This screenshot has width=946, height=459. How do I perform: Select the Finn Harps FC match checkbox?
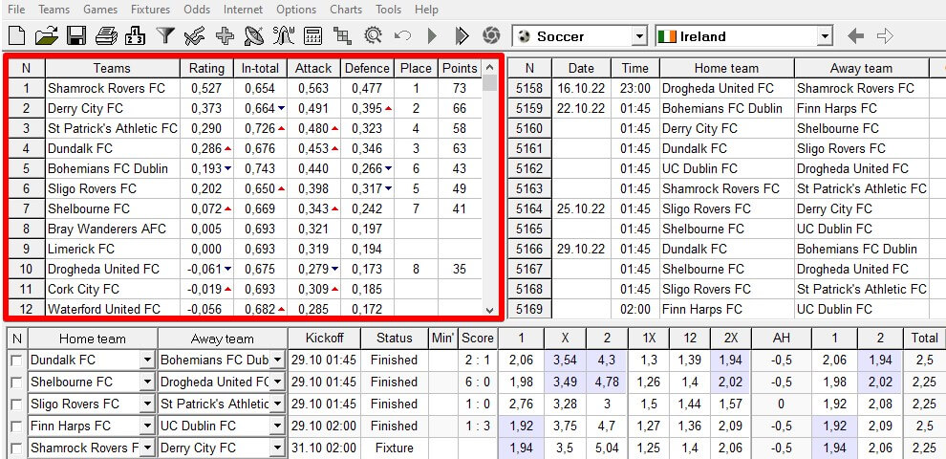tap(15, 426)
